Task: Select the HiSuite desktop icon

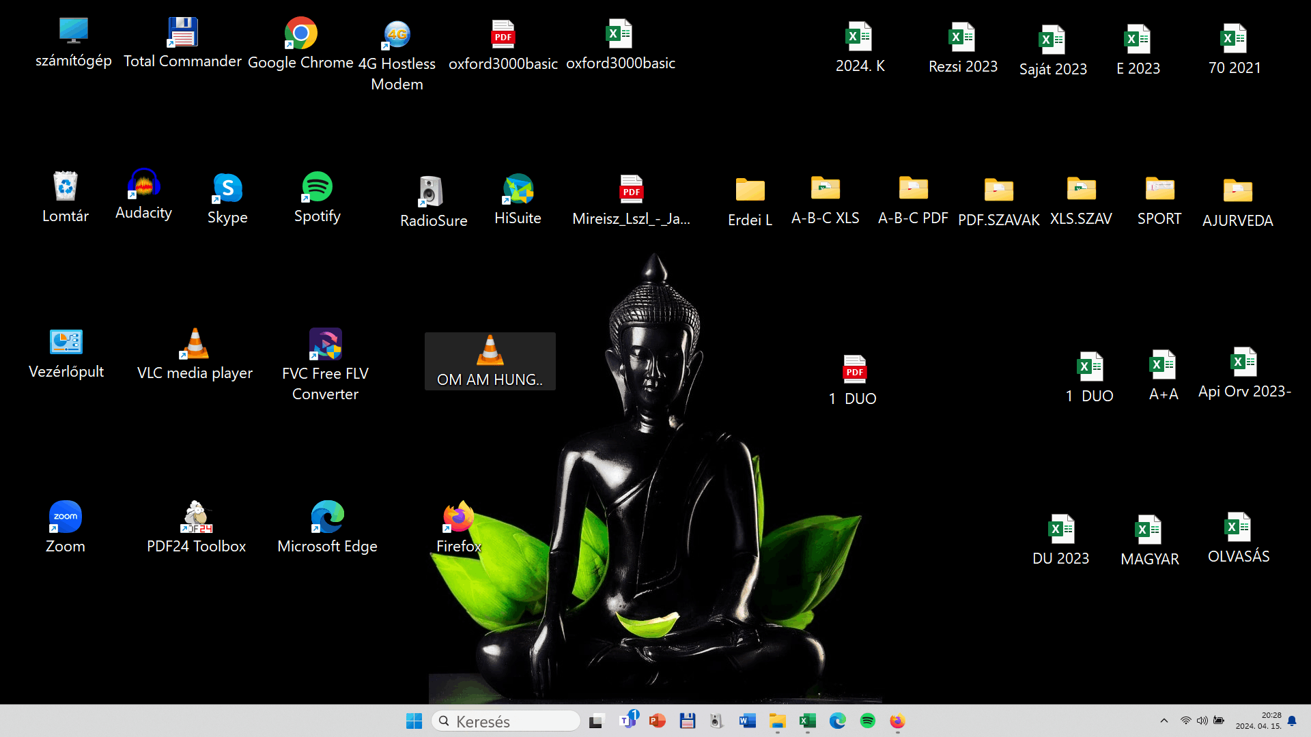Action: (518, 190)
